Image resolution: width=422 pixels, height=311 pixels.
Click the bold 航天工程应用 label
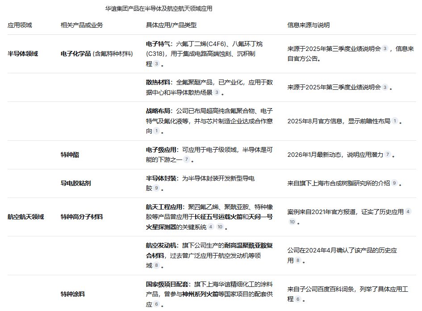164,207
